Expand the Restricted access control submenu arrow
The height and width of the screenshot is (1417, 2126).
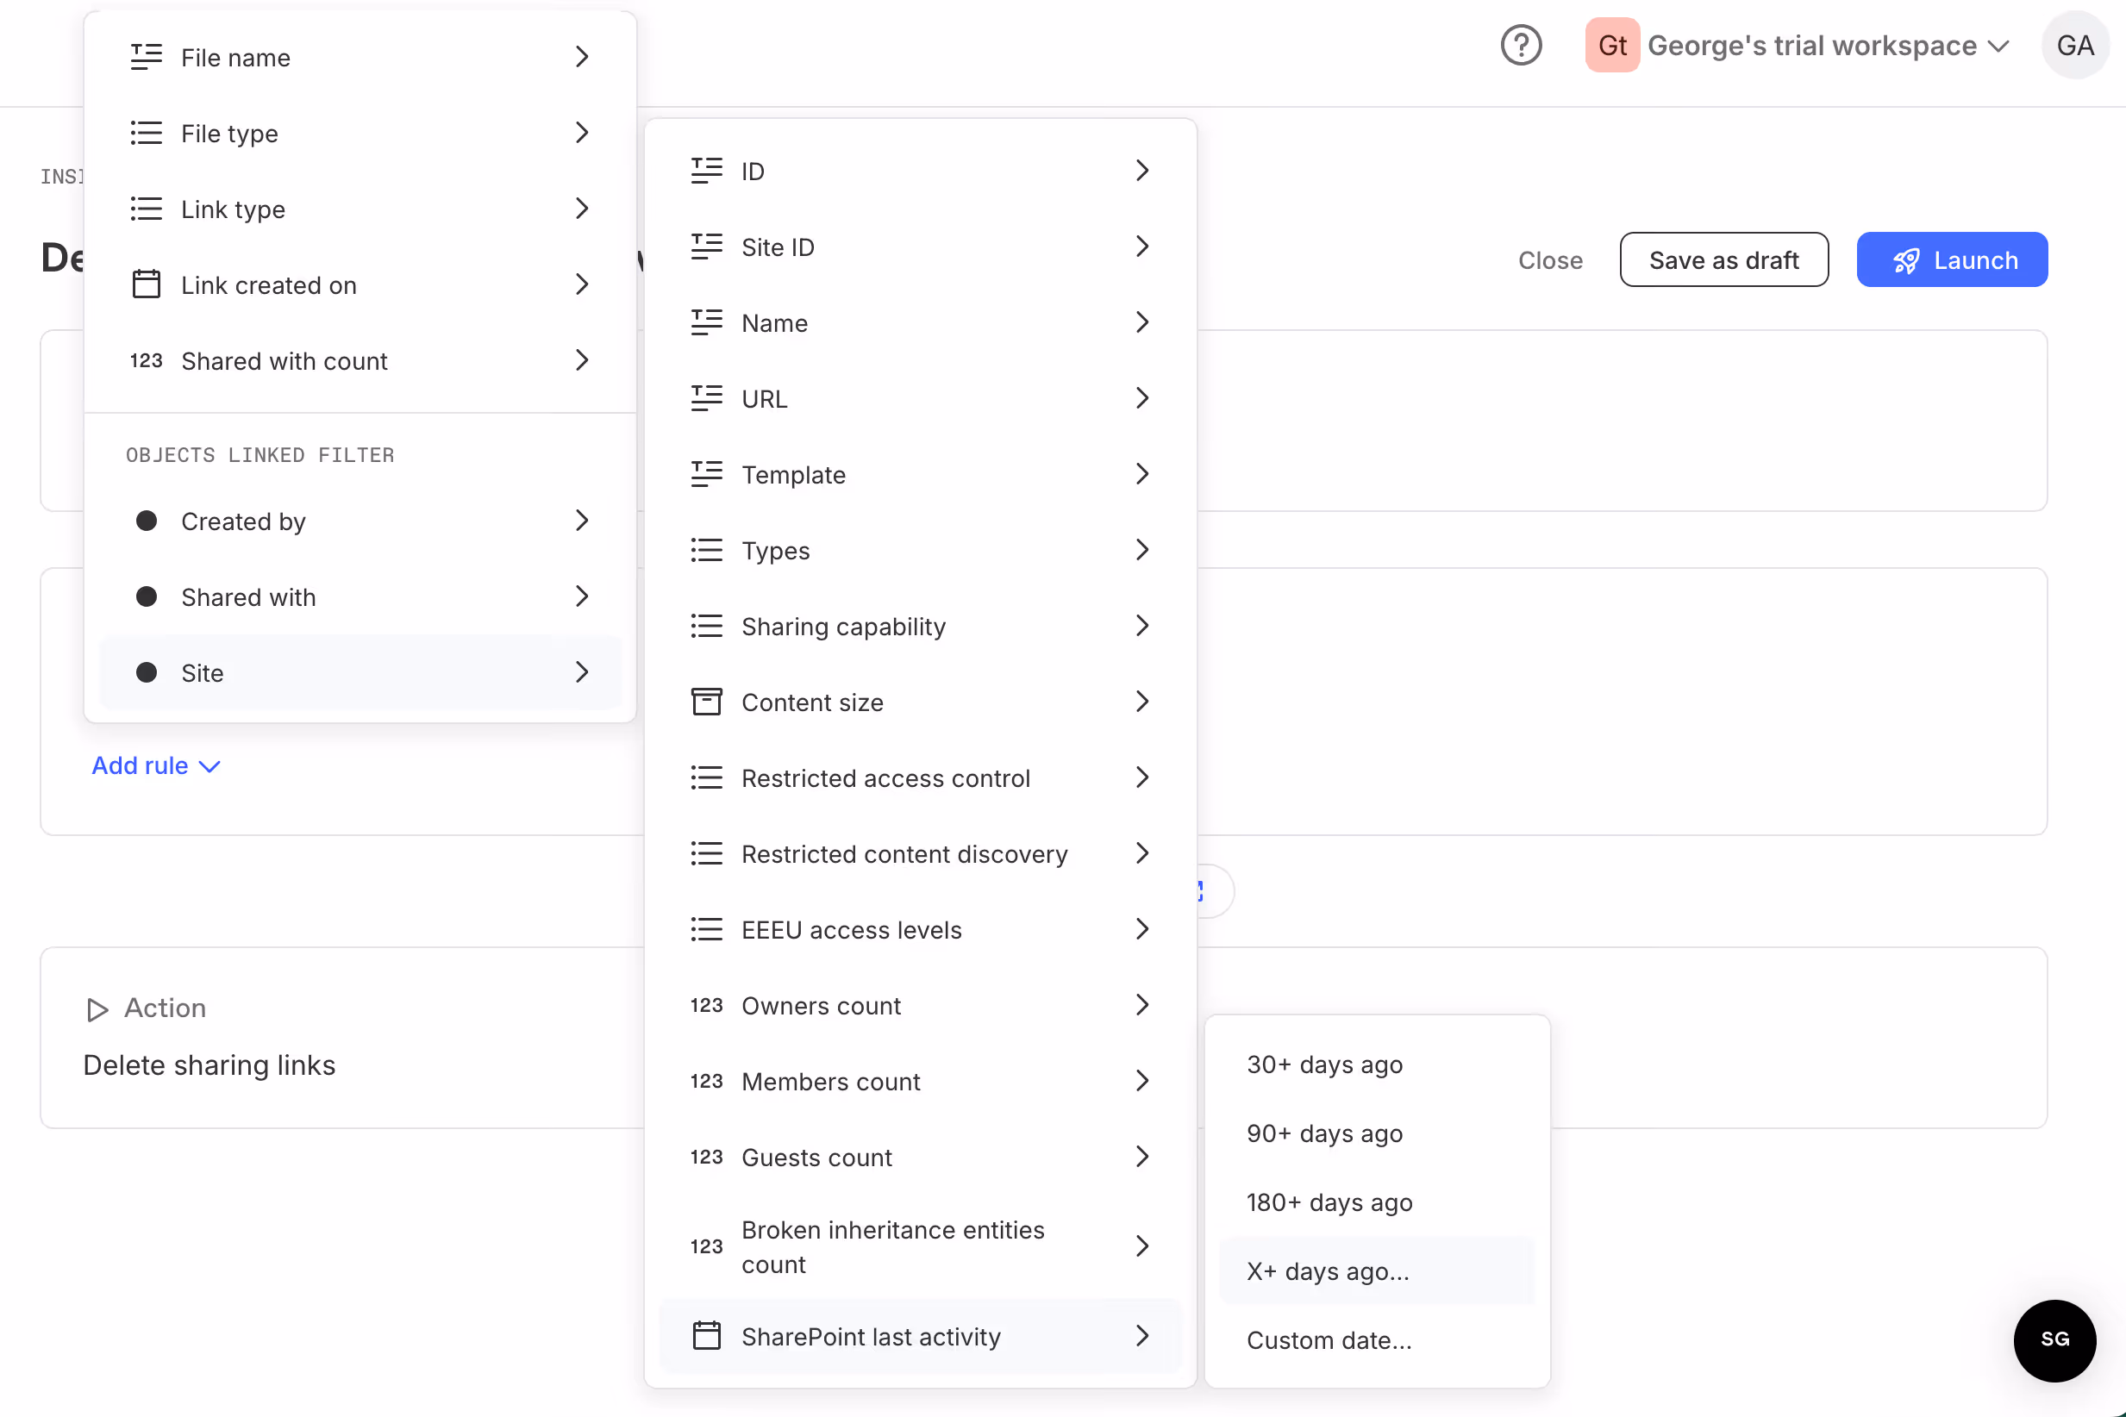pyautogui.click(x=1141, y=778)
